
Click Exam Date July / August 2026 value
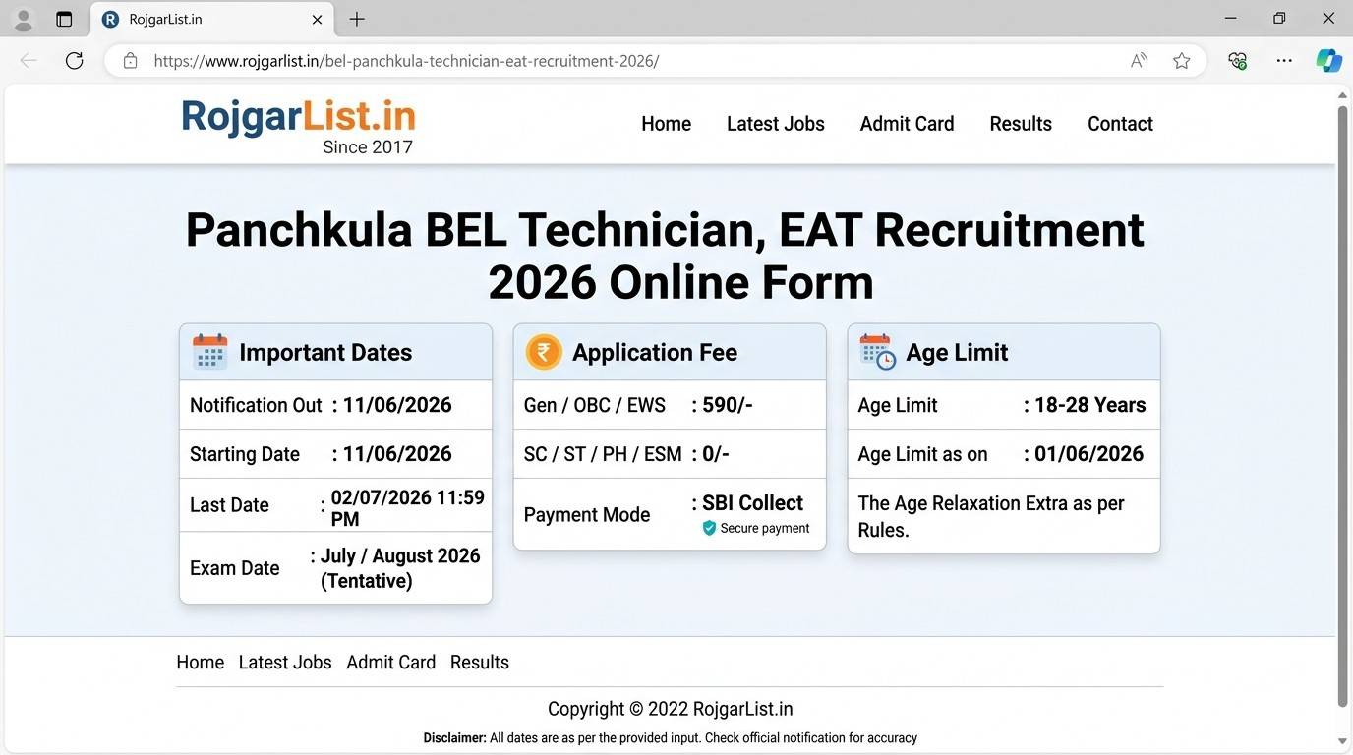coord(400,568)
